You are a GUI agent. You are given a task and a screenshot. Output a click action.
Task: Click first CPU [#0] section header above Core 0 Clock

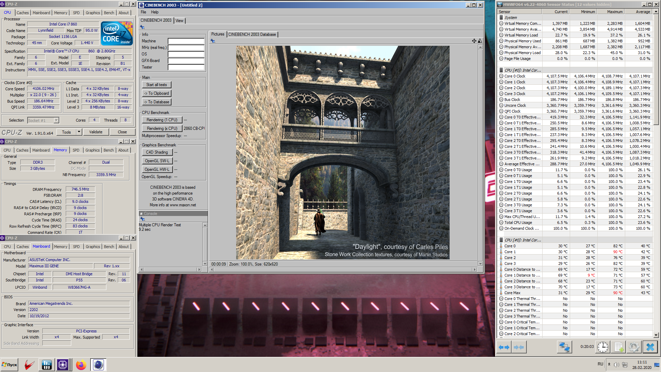click(523, 70)
